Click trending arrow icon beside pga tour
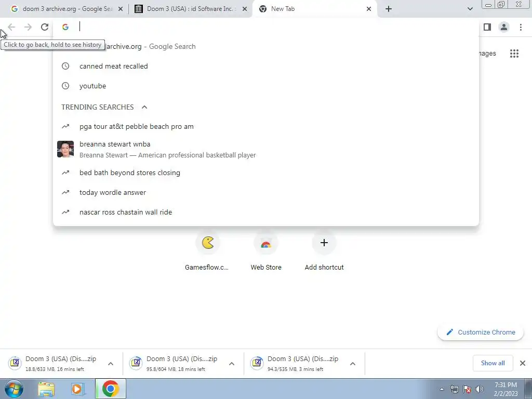Screen dimensions: 532x399 coord(65,127)
